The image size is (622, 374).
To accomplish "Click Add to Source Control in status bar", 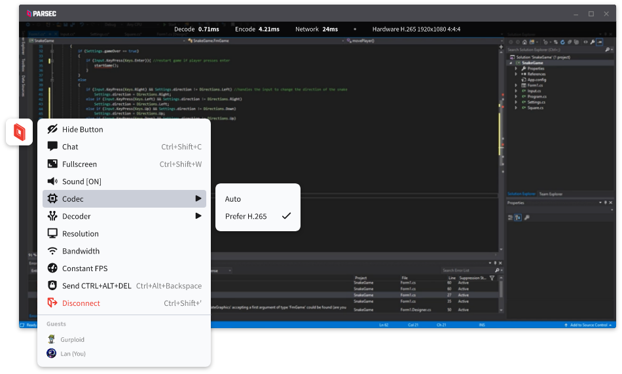I will [x=589, y=325].
